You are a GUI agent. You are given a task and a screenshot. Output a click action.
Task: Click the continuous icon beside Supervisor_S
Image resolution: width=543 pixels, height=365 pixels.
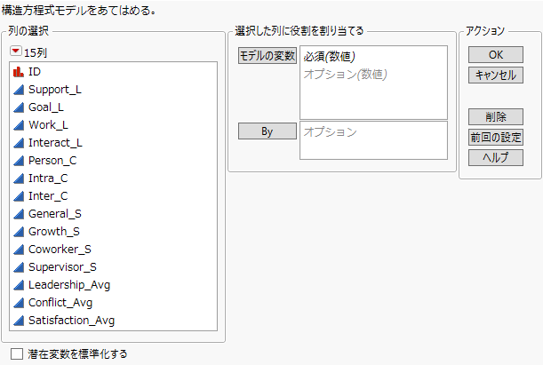click(x=19, y=266)
